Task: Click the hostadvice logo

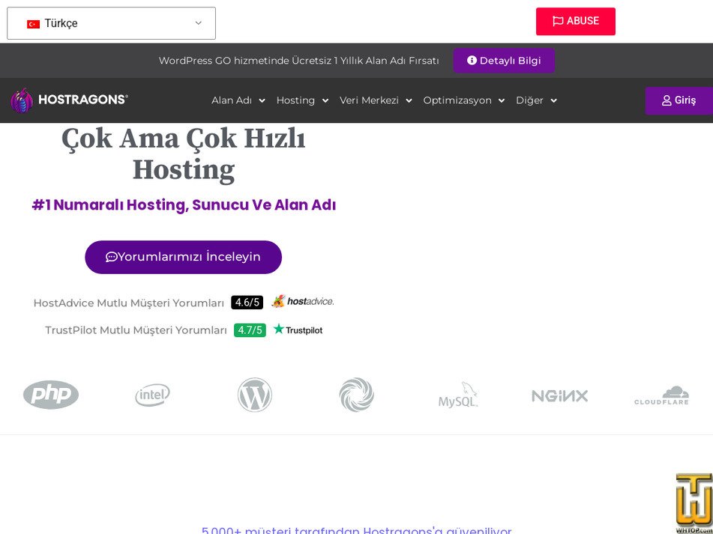Action: (x=303, y=302)
